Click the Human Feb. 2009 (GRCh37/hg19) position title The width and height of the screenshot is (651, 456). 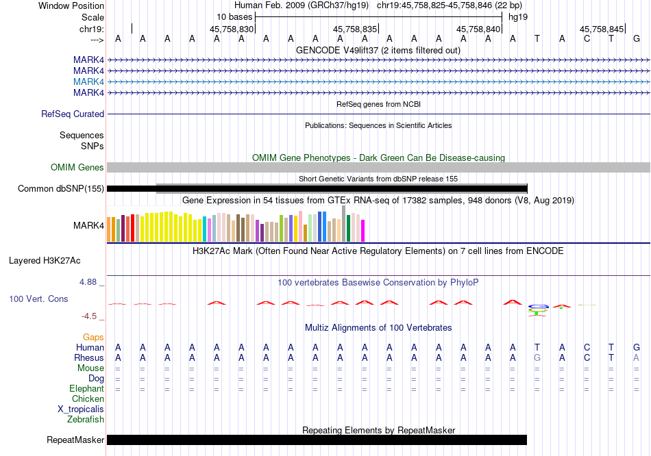click(x=302, y=5)
